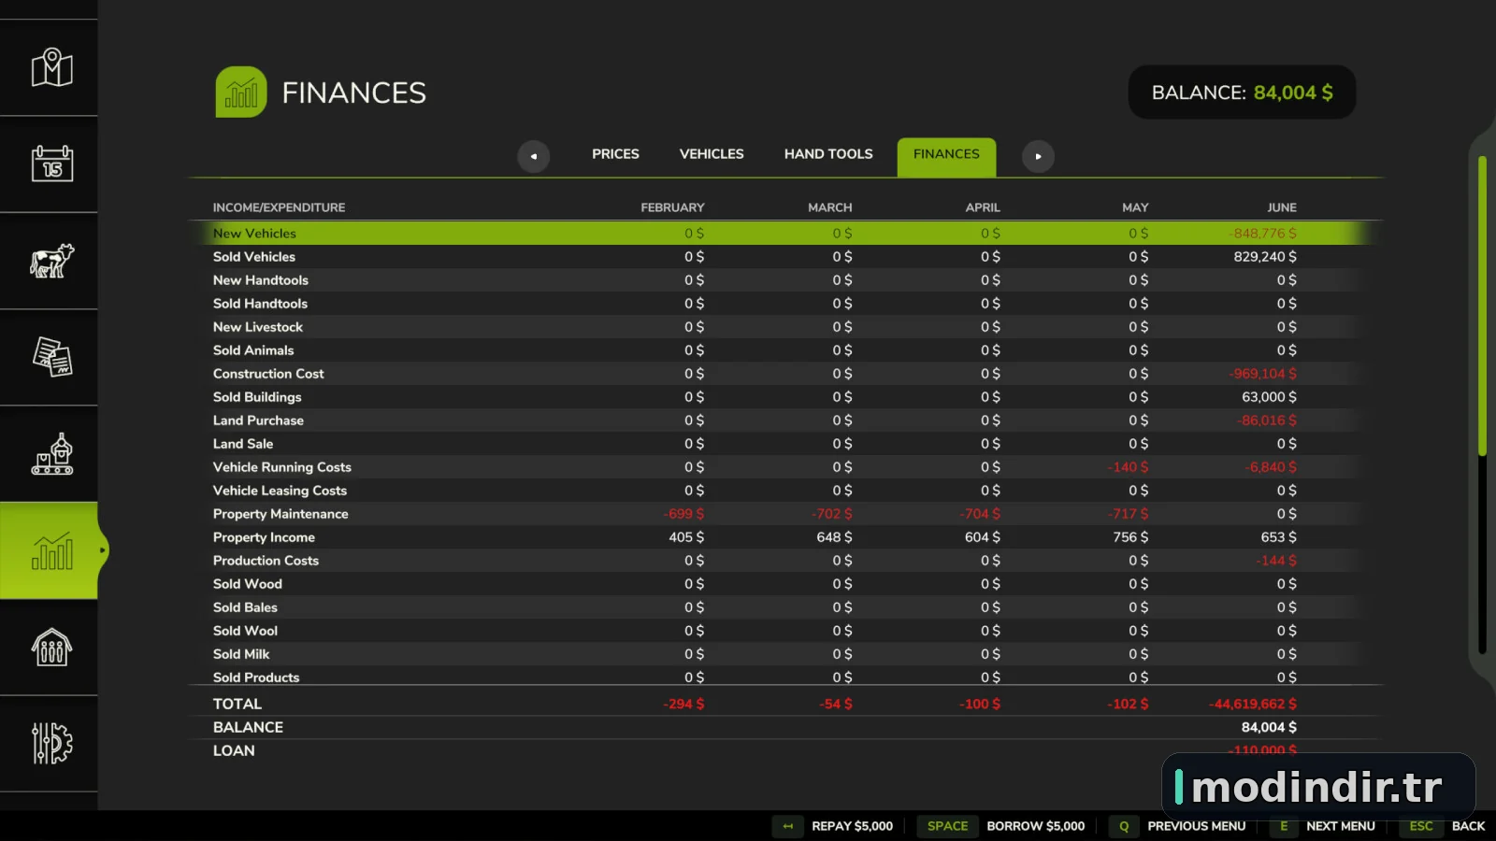
Task: Select the Construction Cost row label
Action: (x=268, y=374)
